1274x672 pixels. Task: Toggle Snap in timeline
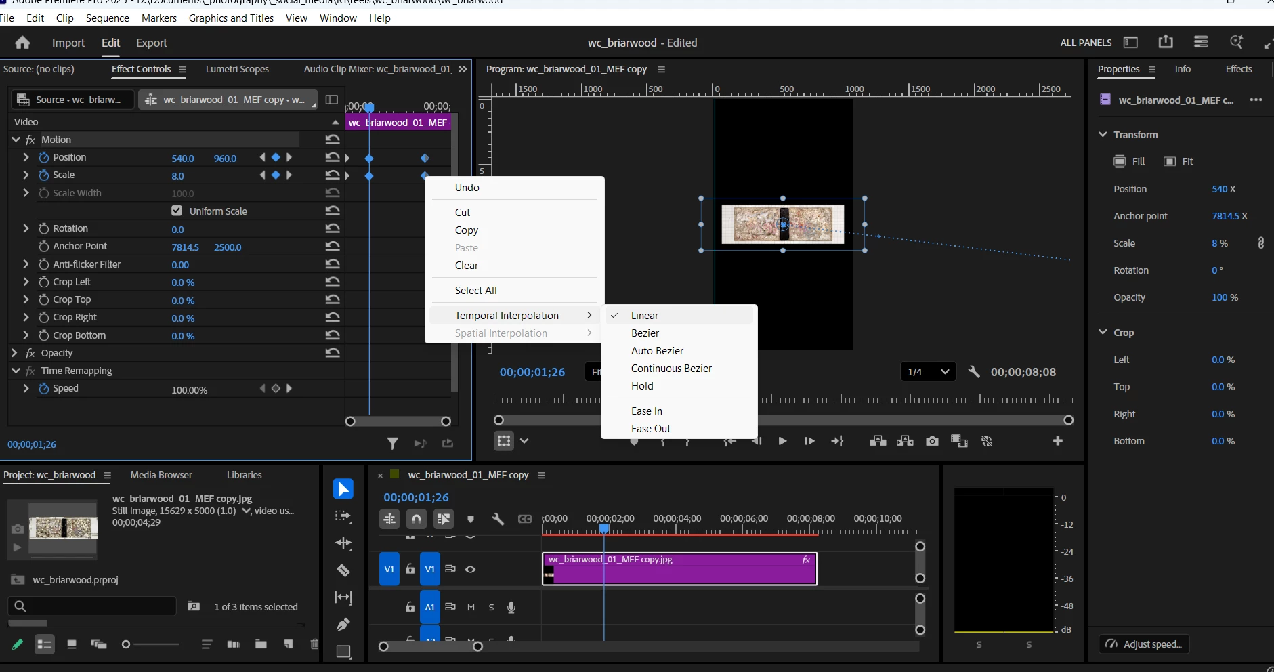[x=417, y=519]
